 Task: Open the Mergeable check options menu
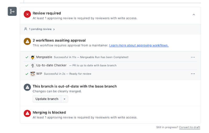[193, 57]
